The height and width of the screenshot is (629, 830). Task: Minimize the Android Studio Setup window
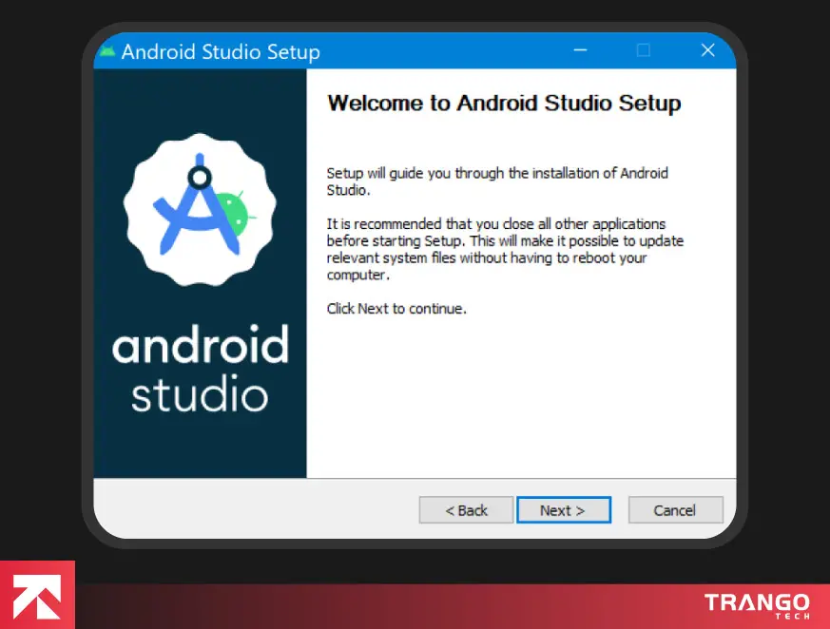tap(580, 50)
